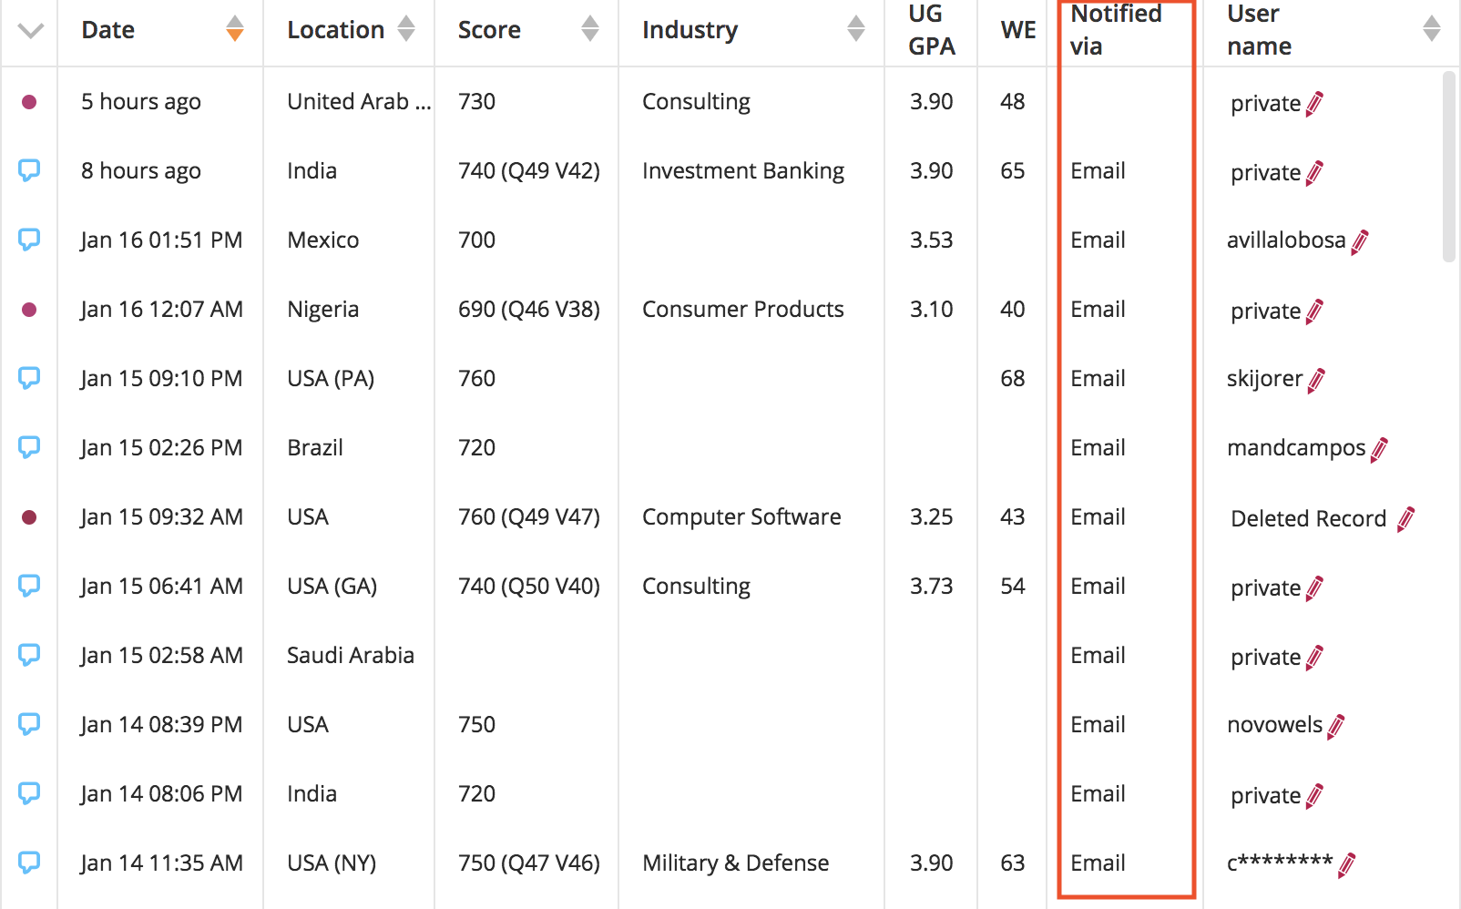Sort by User name column arrows

pos(1432,29)
